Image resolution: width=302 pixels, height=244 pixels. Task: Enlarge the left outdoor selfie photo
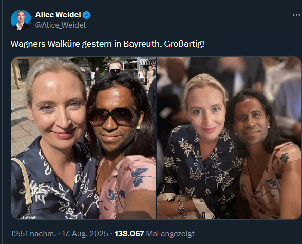click(x=83, y=138)
